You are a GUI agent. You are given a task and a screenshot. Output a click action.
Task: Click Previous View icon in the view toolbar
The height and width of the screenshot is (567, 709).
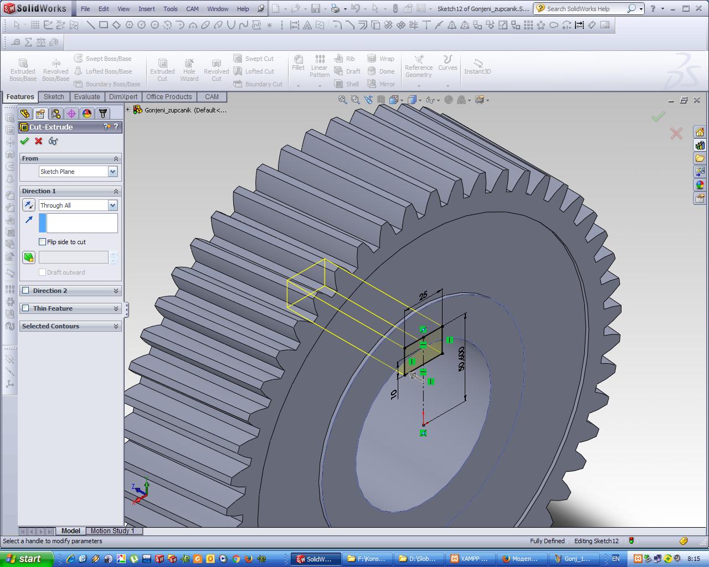point(368,100)
